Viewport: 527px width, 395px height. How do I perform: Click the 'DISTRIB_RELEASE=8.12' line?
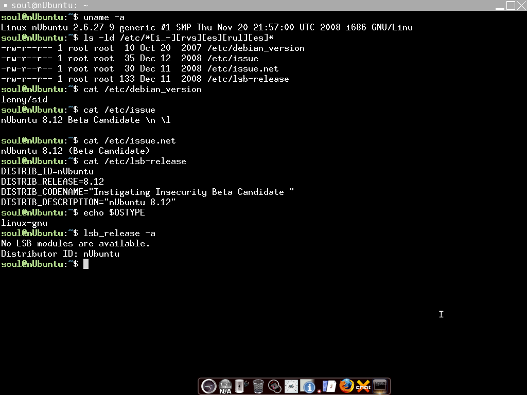[52, 182]
